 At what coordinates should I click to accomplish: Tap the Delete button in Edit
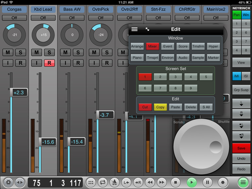pyautogui.click(x=191, y=107)
